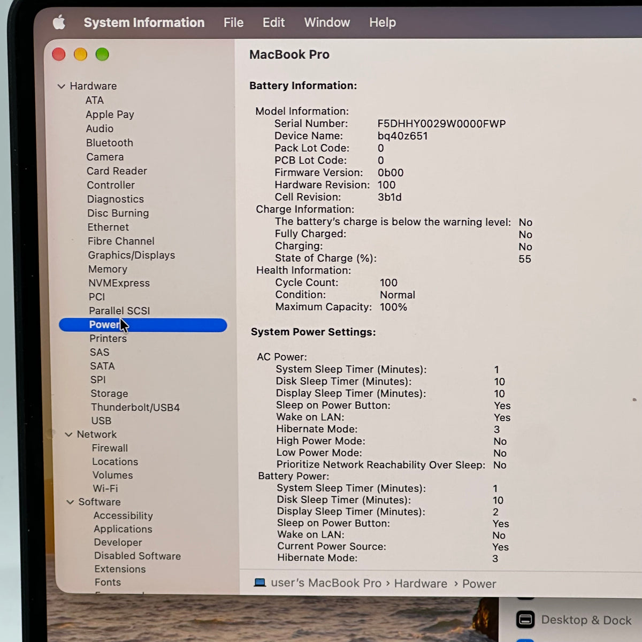This screenshot has width=642, height=642.
Task: Select Applications under Software
Action: coord(123,529)
